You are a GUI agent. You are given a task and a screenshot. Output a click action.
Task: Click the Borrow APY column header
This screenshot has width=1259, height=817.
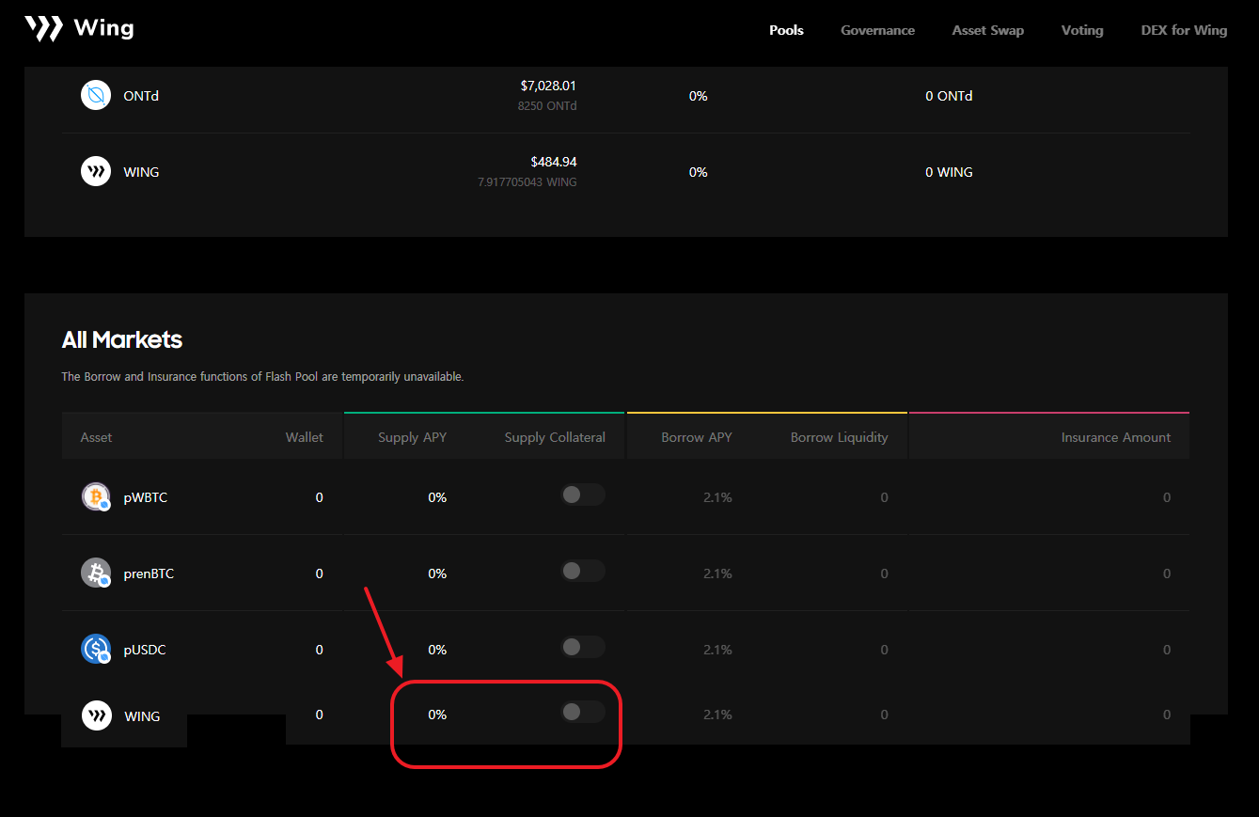pos(697,437)
